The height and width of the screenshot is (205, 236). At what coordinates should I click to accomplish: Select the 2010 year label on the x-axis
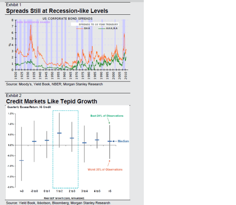(125, 76)
